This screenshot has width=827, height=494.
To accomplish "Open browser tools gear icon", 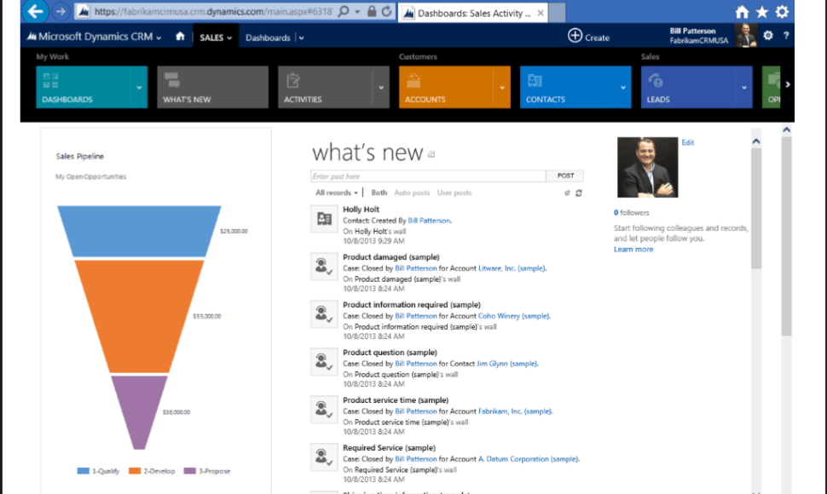I will pyautogui.click(x=782, y=12).
